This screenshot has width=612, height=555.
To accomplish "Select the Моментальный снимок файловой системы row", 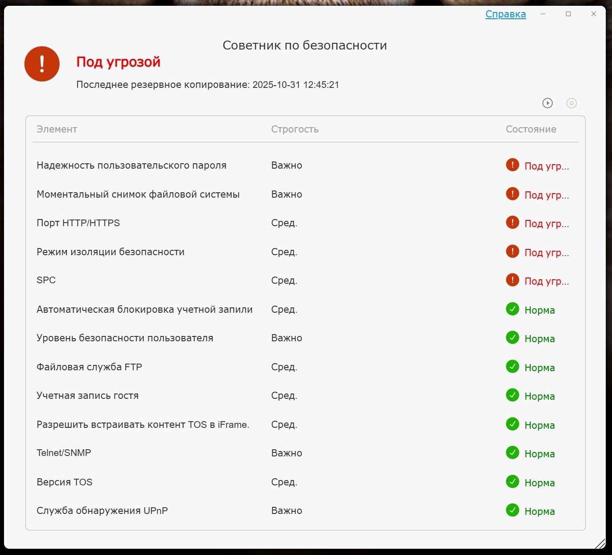I will pyautogui.click(x=138, y=195).
